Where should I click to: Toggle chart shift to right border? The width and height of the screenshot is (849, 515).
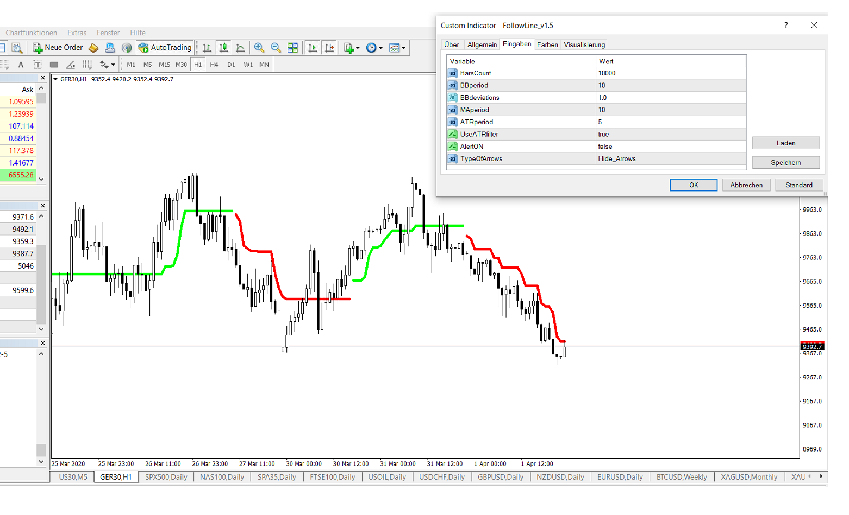pyautogui.click(x=329, y=48)
